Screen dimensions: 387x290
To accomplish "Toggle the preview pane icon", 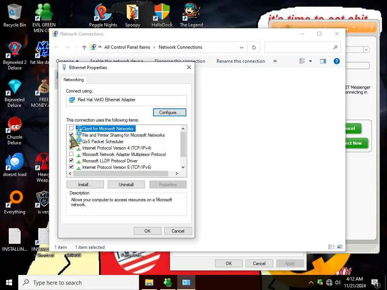I will click(x=323, y=61).
